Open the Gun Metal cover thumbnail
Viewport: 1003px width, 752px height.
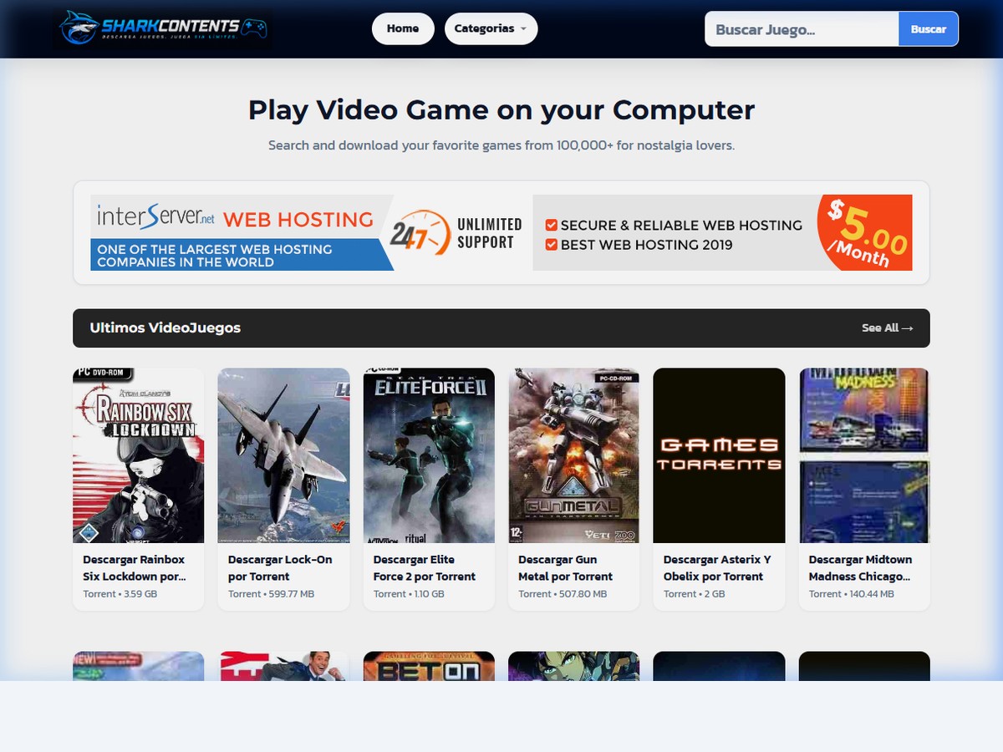[574, 455]
